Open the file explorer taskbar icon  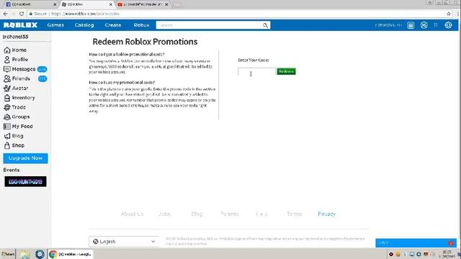pos(25,254)
